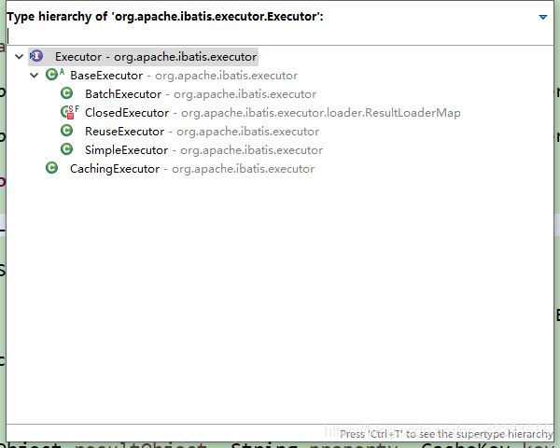Select the BatchExecutor tree item
560x448 pixels.
tap(201, 94)
